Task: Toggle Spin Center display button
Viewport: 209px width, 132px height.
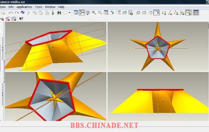Action: tap(82, 13)
